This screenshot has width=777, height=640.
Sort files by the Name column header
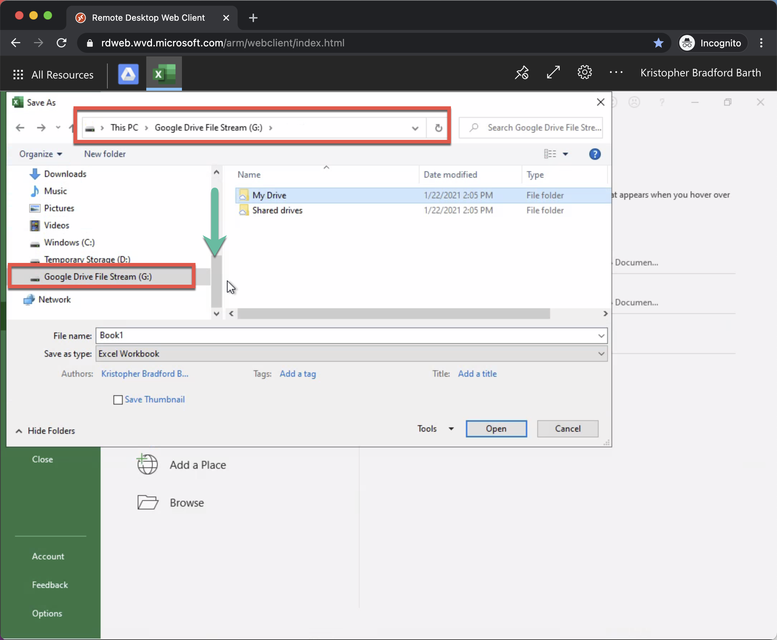tap(249, 175)
